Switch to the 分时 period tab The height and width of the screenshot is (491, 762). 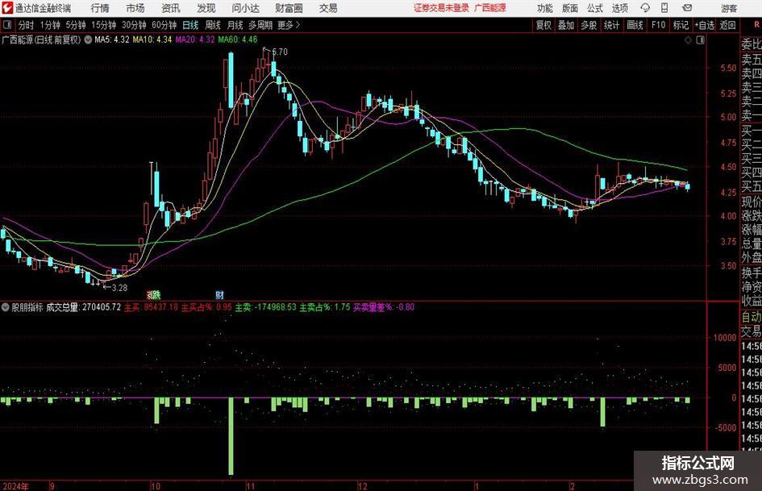point(26,25)
